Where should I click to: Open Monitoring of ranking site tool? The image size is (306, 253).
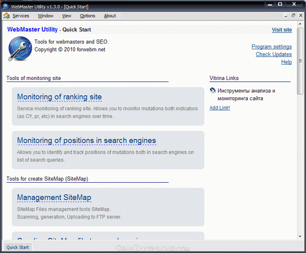(59, 97)
